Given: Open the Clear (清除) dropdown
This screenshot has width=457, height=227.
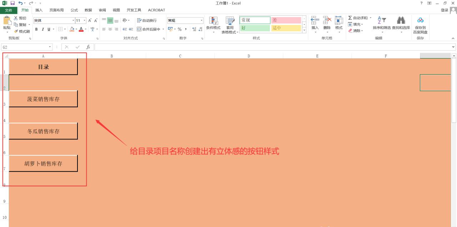Looking at the screenshot, I should tap(356, 31).
